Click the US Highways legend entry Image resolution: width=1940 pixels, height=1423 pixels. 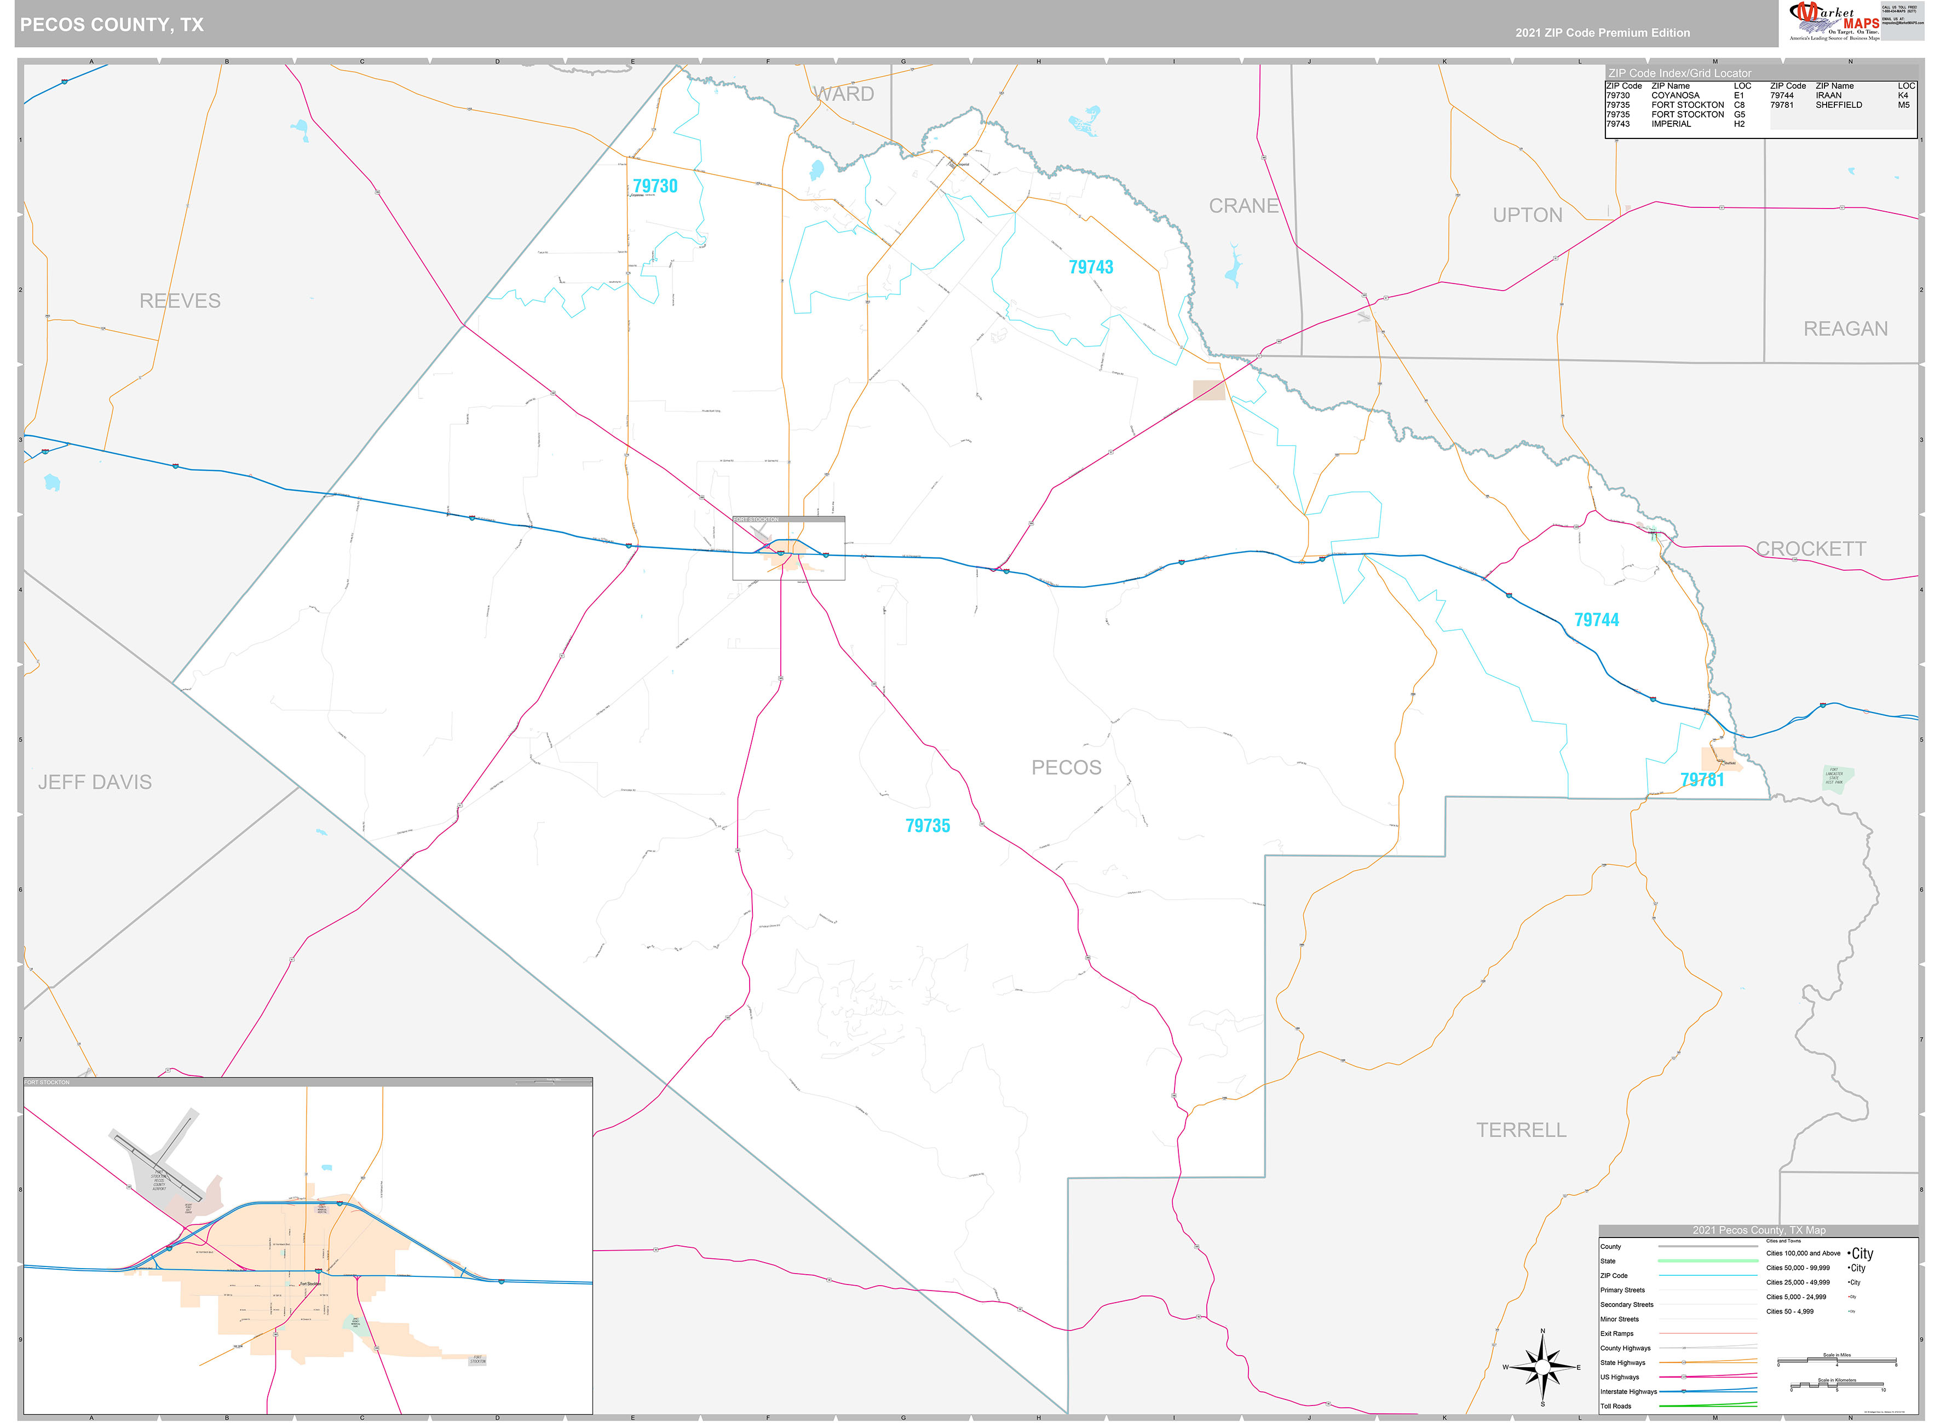[1620, 1378]
